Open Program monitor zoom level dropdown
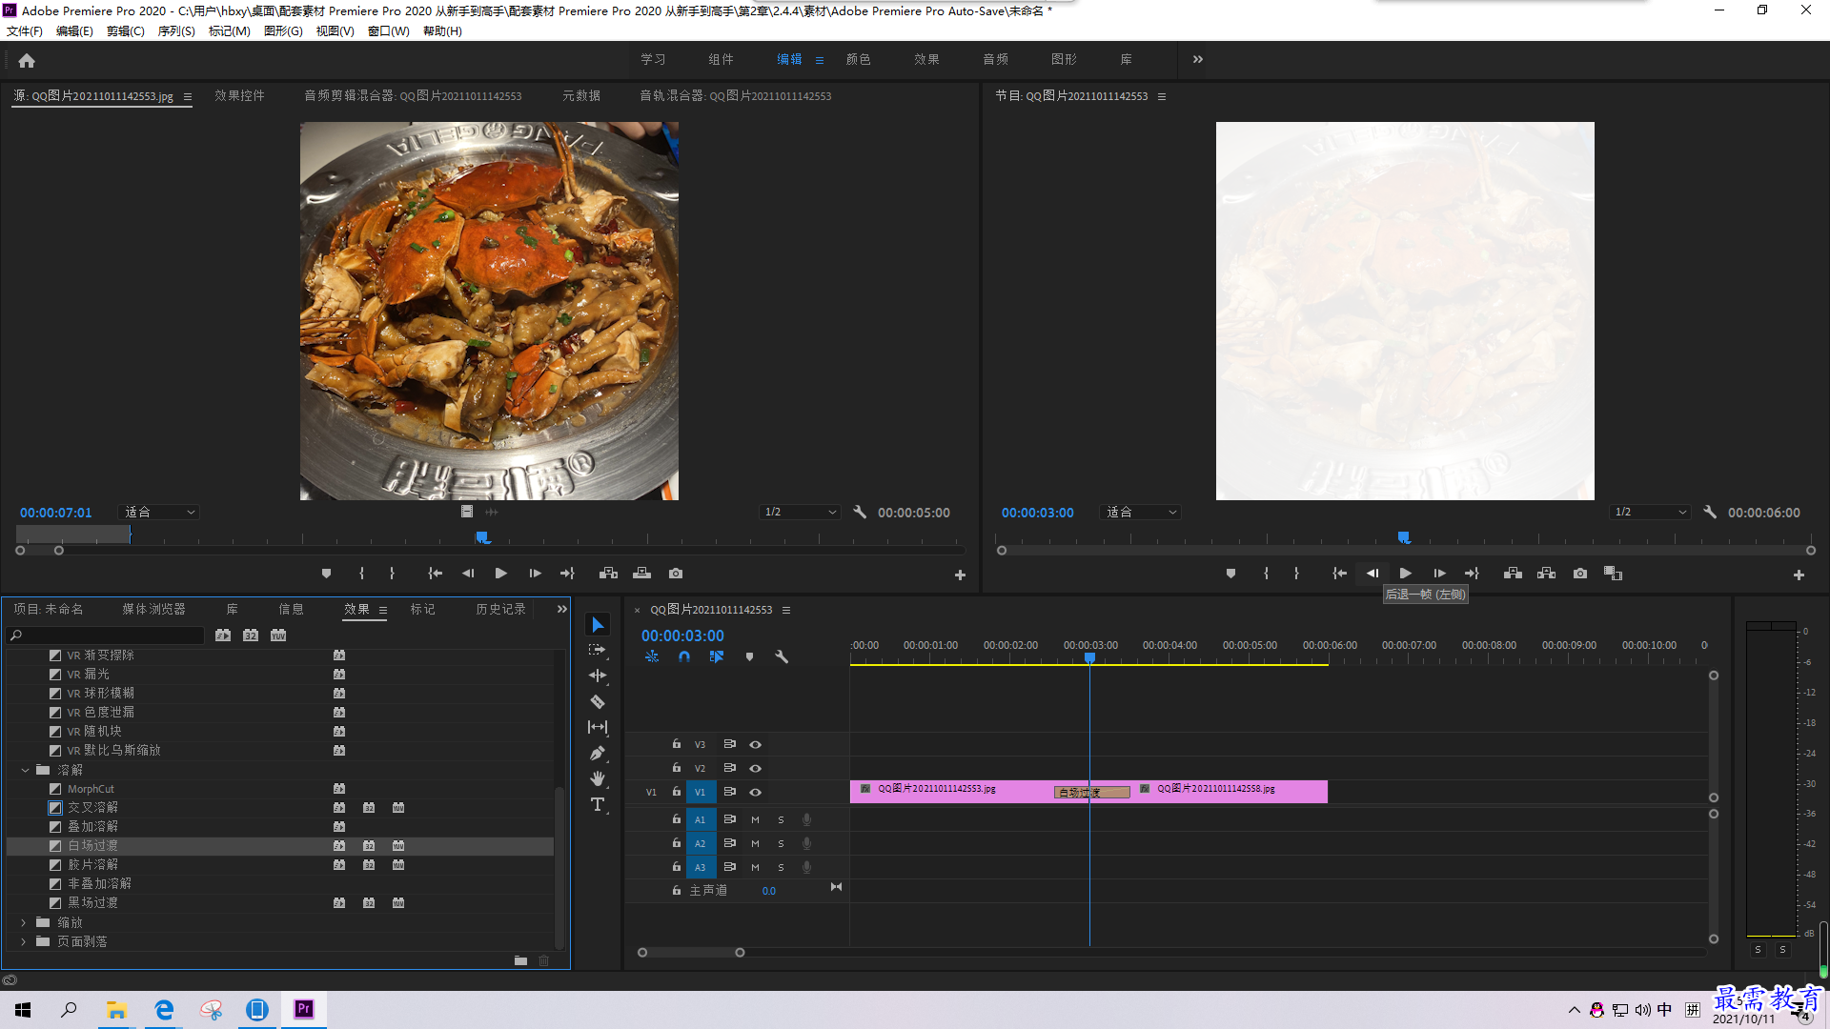 point(1141,513)
